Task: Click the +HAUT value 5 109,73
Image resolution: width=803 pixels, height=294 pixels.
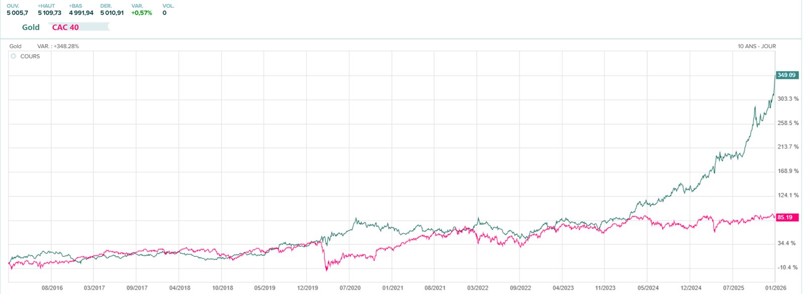Action: point(50,13)
